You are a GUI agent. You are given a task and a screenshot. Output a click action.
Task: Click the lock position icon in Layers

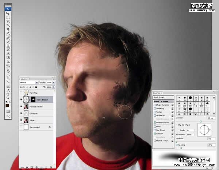tap(33, 87)
